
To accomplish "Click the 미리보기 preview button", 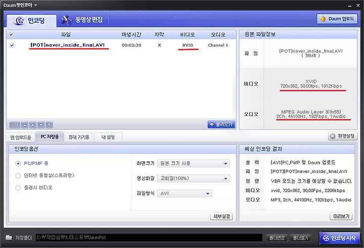I will (x=341, y=216).
